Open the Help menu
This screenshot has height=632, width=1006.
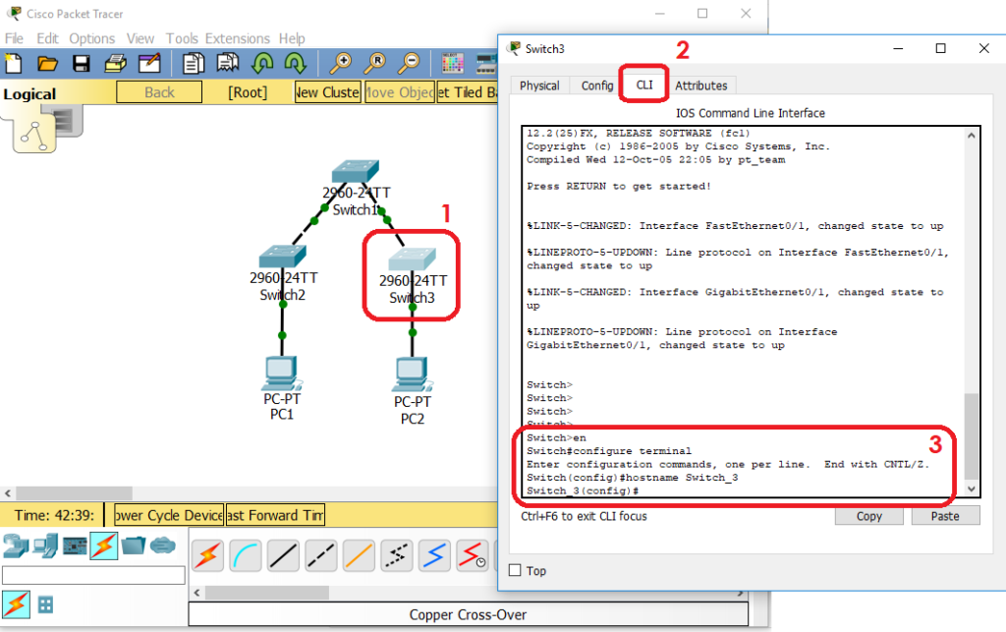(292, 38)
